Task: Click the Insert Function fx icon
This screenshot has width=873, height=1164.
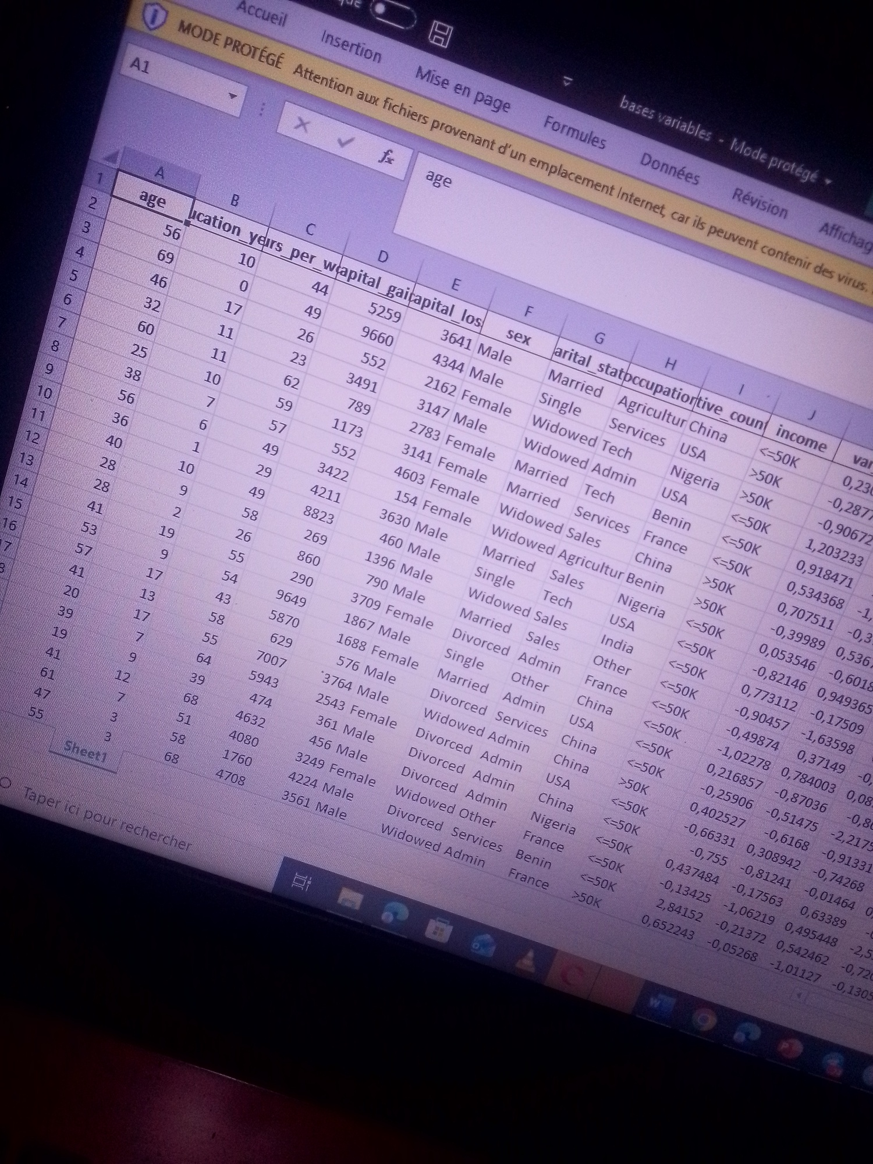Action: pyautogui.click(x=385, y=156)
